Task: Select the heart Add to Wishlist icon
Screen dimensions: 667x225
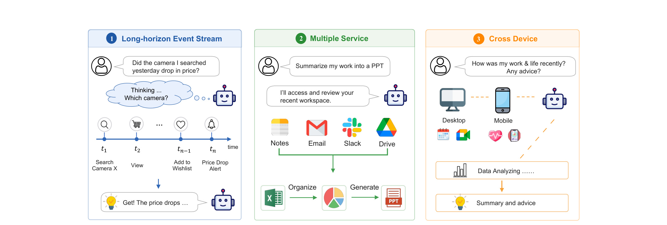Action: 181,125
